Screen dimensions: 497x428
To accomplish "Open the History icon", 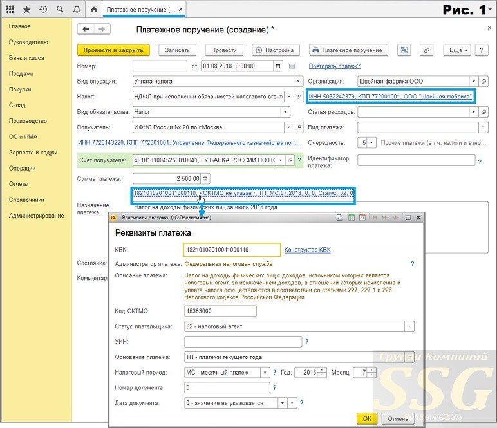I will pyautogui.click(x=43, y=10).
